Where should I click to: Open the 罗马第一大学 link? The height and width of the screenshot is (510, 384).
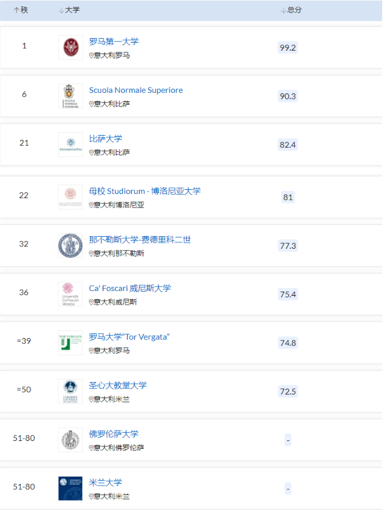[x=114, y=42]
